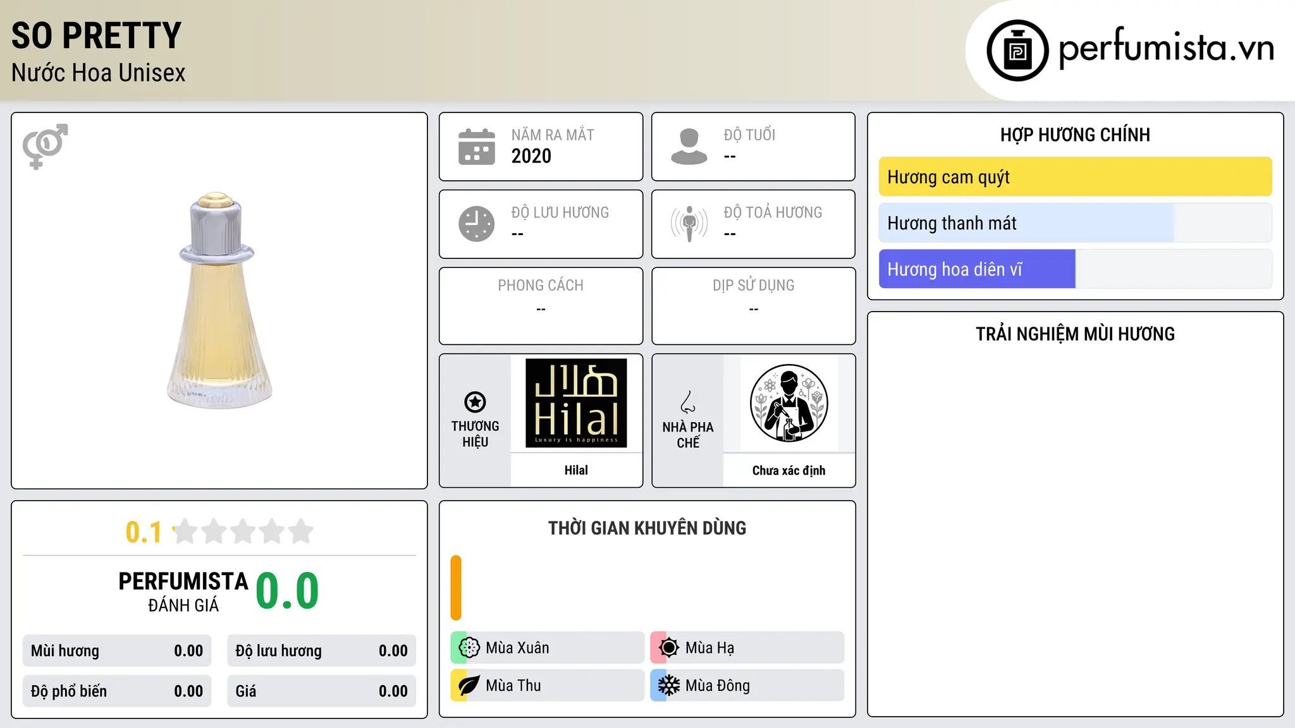Image resolution: width=1295 pixels, height=728 pixels.
Task: Click the orange recommended-time bar
Action: (x=456, y=588)
